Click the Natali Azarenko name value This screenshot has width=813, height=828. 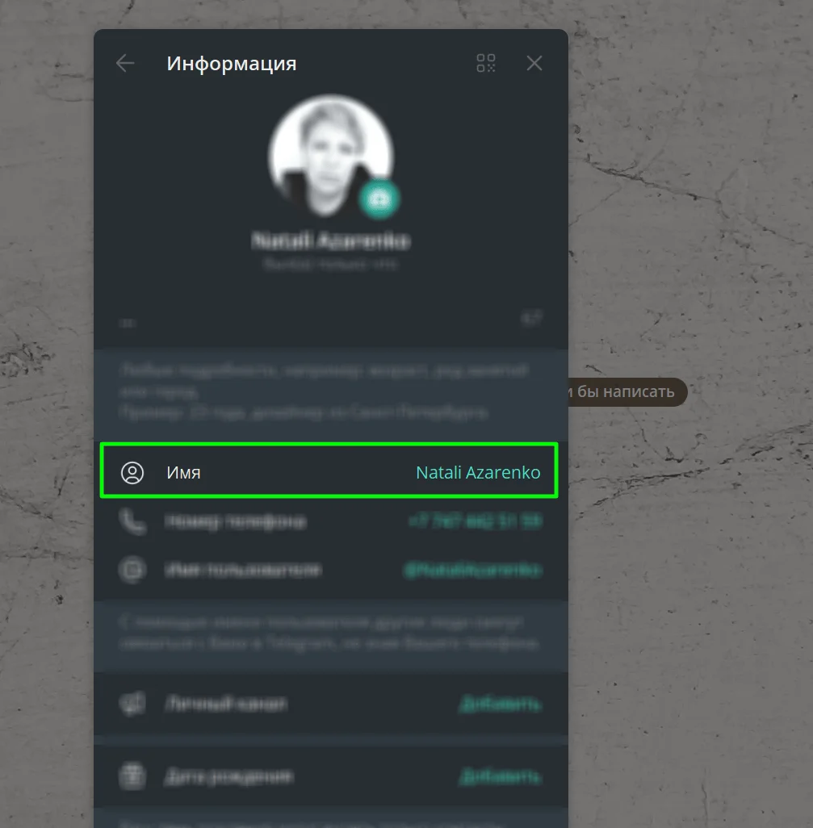coord(478,472)
